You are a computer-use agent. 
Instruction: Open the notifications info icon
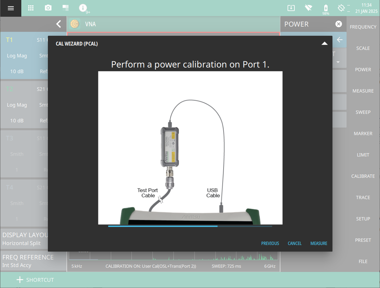[83, 8]
